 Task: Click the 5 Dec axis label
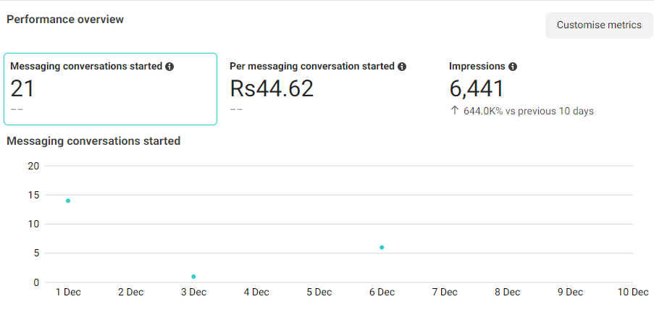tap(319, 292)
